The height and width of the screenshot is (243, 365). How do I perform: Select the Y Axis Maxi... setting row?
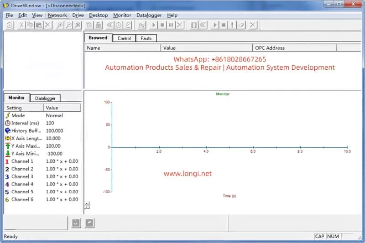tap(43, 146)
